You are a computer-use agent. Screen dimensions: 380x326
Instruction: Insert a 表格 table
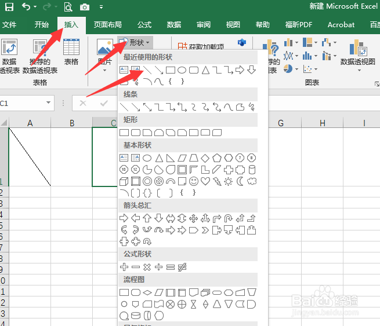[x=71, y=52]
